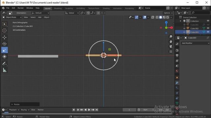211x118 pixels.
Task: Switch to the Shading workspace tab
Action: [x=106, y=9]
